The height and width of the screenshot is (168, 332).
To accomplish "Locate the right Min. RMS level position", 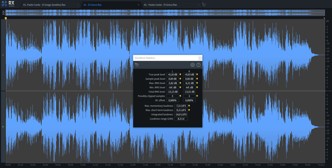I will coord(197,88).
